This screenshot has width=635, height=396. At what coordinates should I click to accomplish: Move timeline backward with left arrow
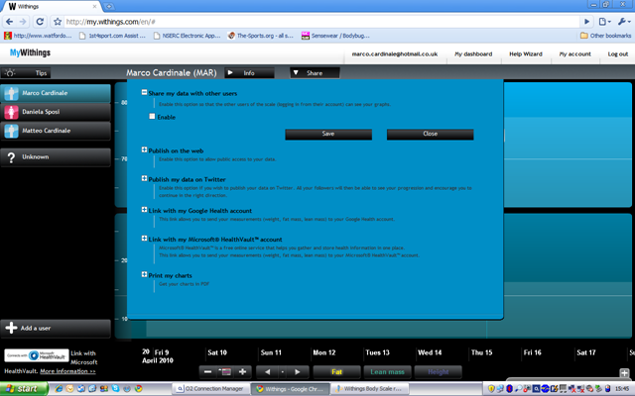click(x=267, y=372)
